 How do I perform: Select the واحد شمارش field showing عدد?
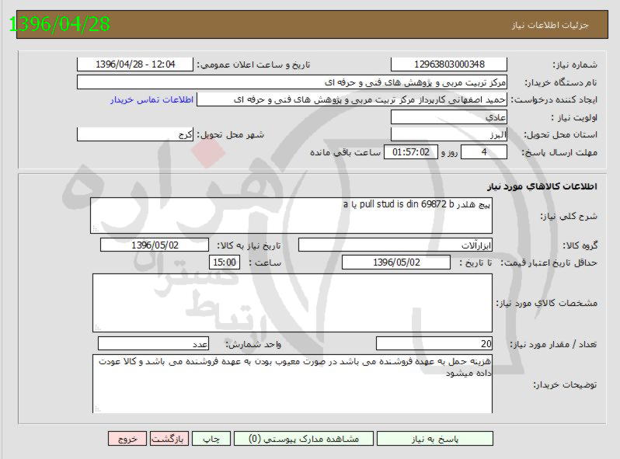(154, 344)
